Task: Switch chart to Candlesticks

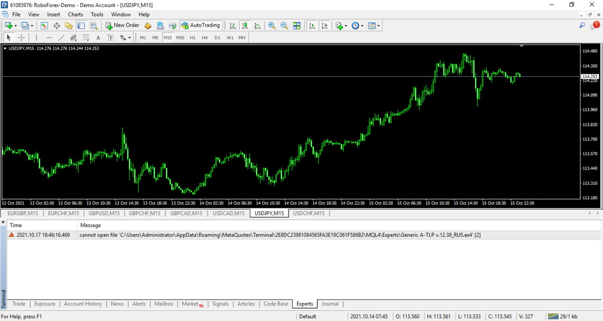Action: click(x=245, y=26)
